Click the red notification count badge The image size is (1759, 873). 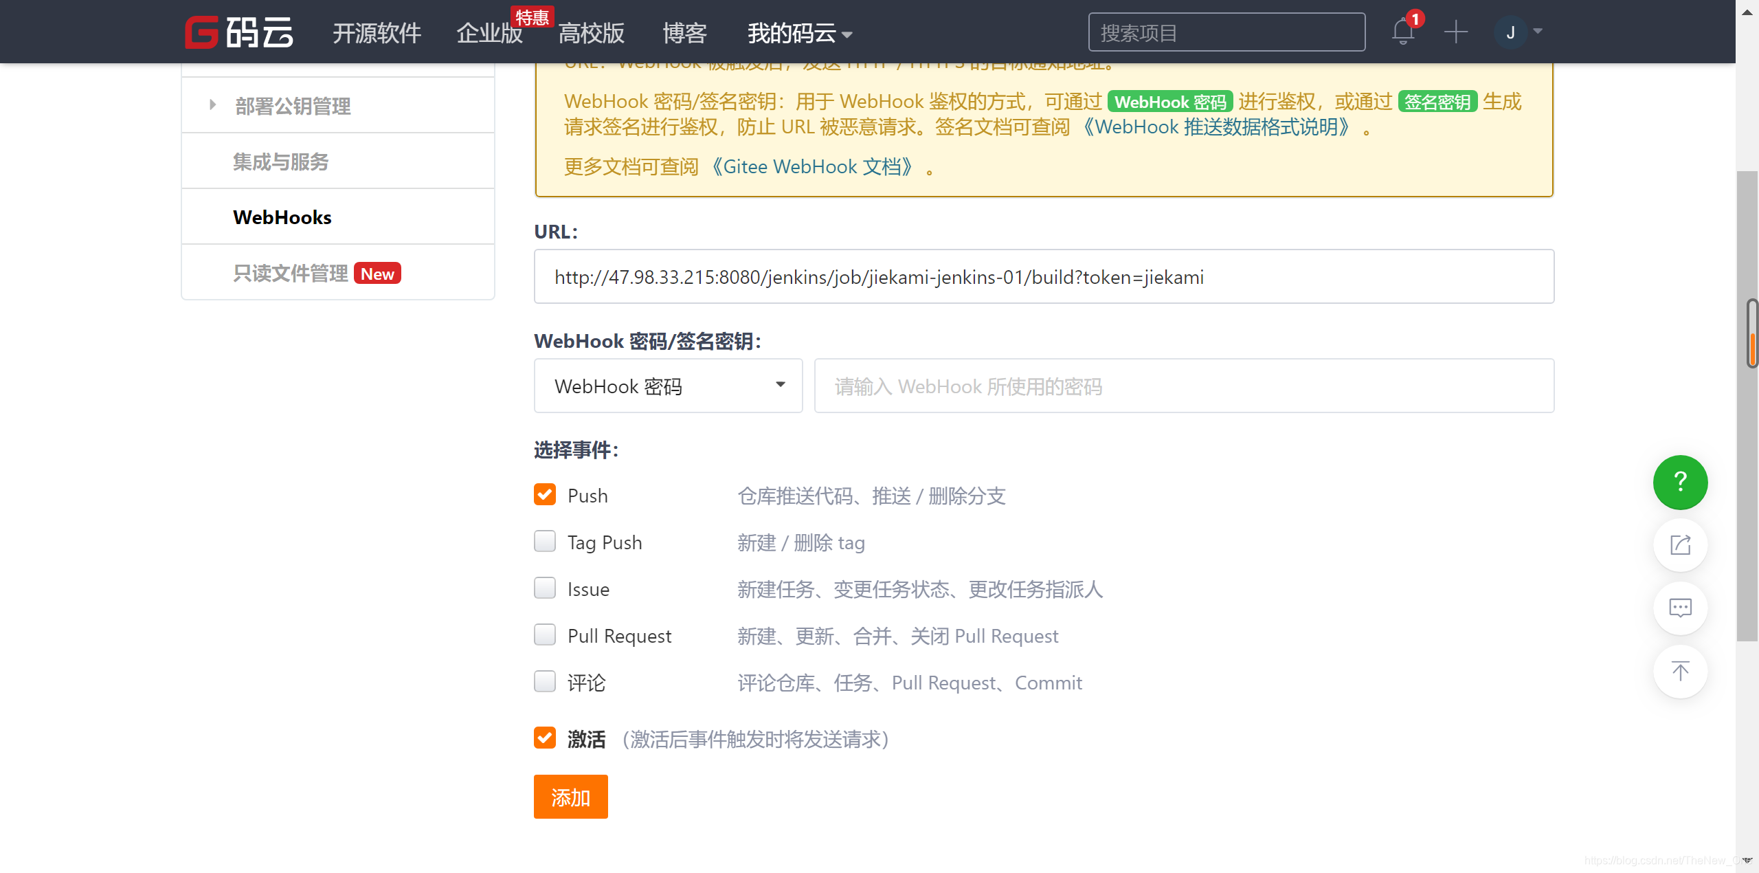tap(1415, 19)
